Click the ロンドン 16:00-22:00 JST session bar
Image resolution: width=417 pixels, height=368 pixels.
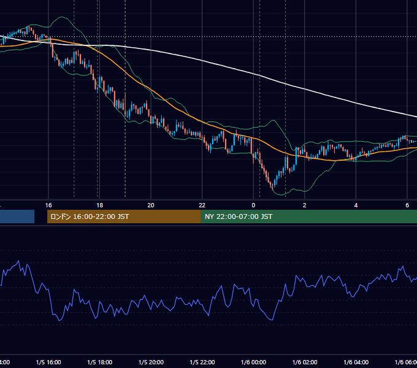coord(124,217)
